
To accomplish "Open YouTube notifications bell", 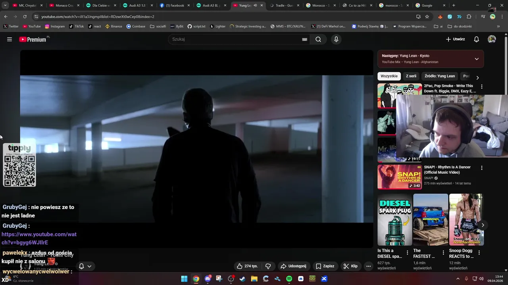I will [477, 39].
